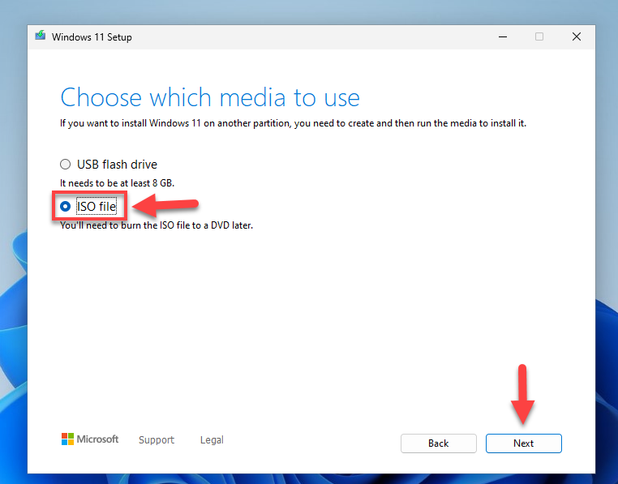Click the "Choose which media to use" heading
This screenshot has width=618, height=484.
pos(210,97)
